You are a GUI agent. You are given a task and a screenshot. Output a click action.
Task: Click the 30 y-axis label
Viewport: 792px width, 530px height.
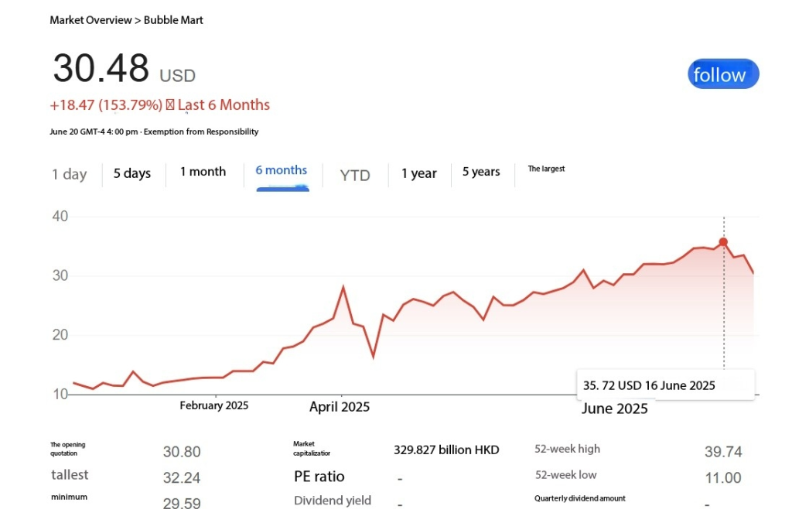(x=60, y=275)
